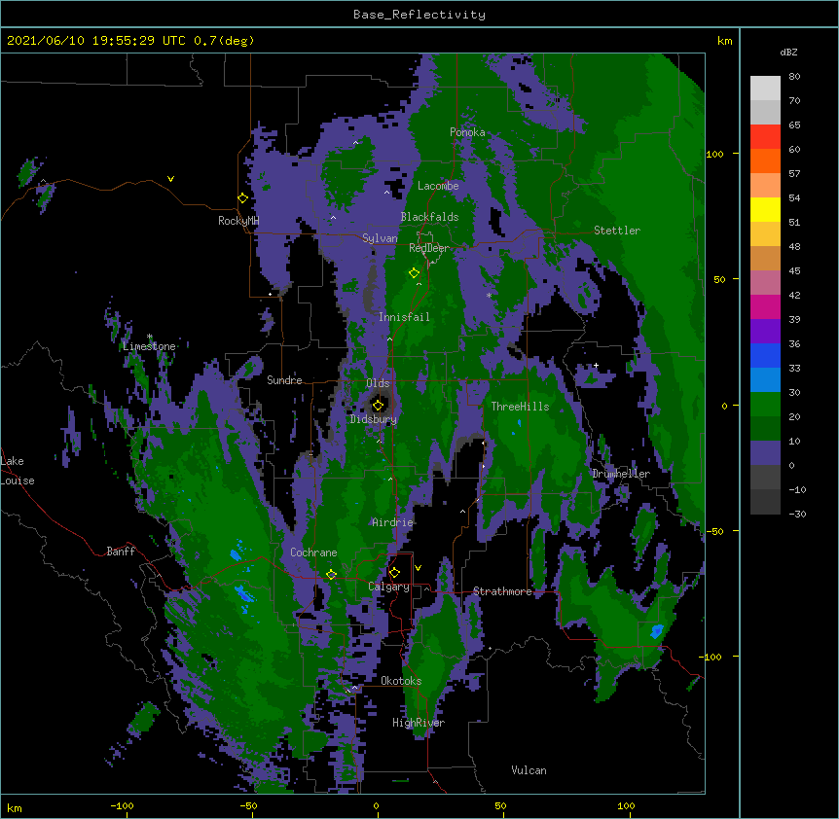The height and width of the screenshot is (819, 839).
Task: Click the yellow v marker northwest of RockyMH
Action: pyautogui.click(x=170, y=179)
